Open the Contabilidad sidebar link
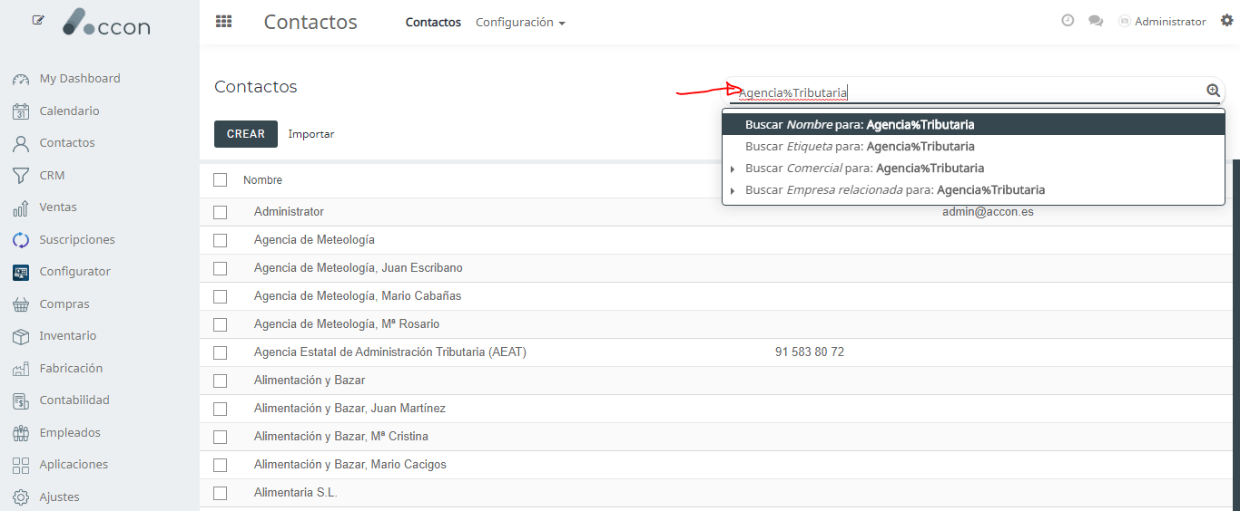1240x511 pixels. click(x=74, y=400)
